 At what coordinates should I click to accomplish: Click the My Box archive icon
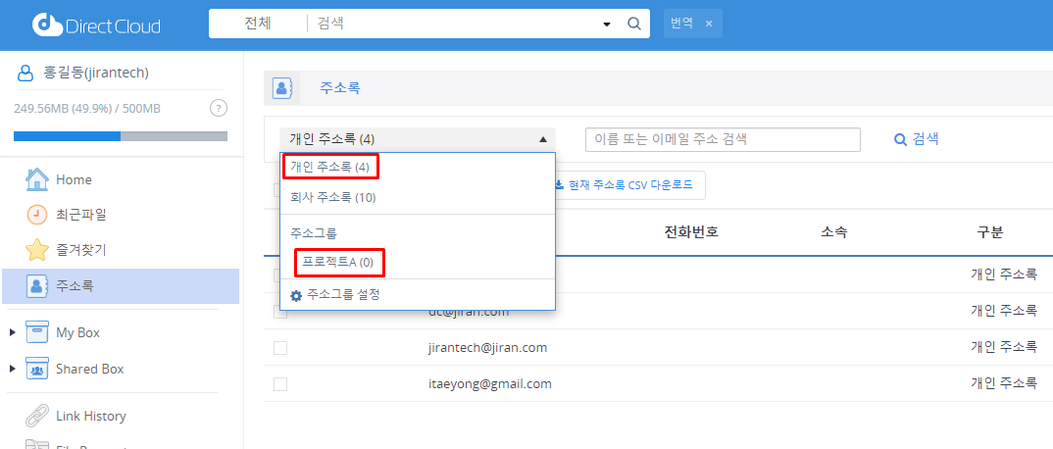pos(37,331)
